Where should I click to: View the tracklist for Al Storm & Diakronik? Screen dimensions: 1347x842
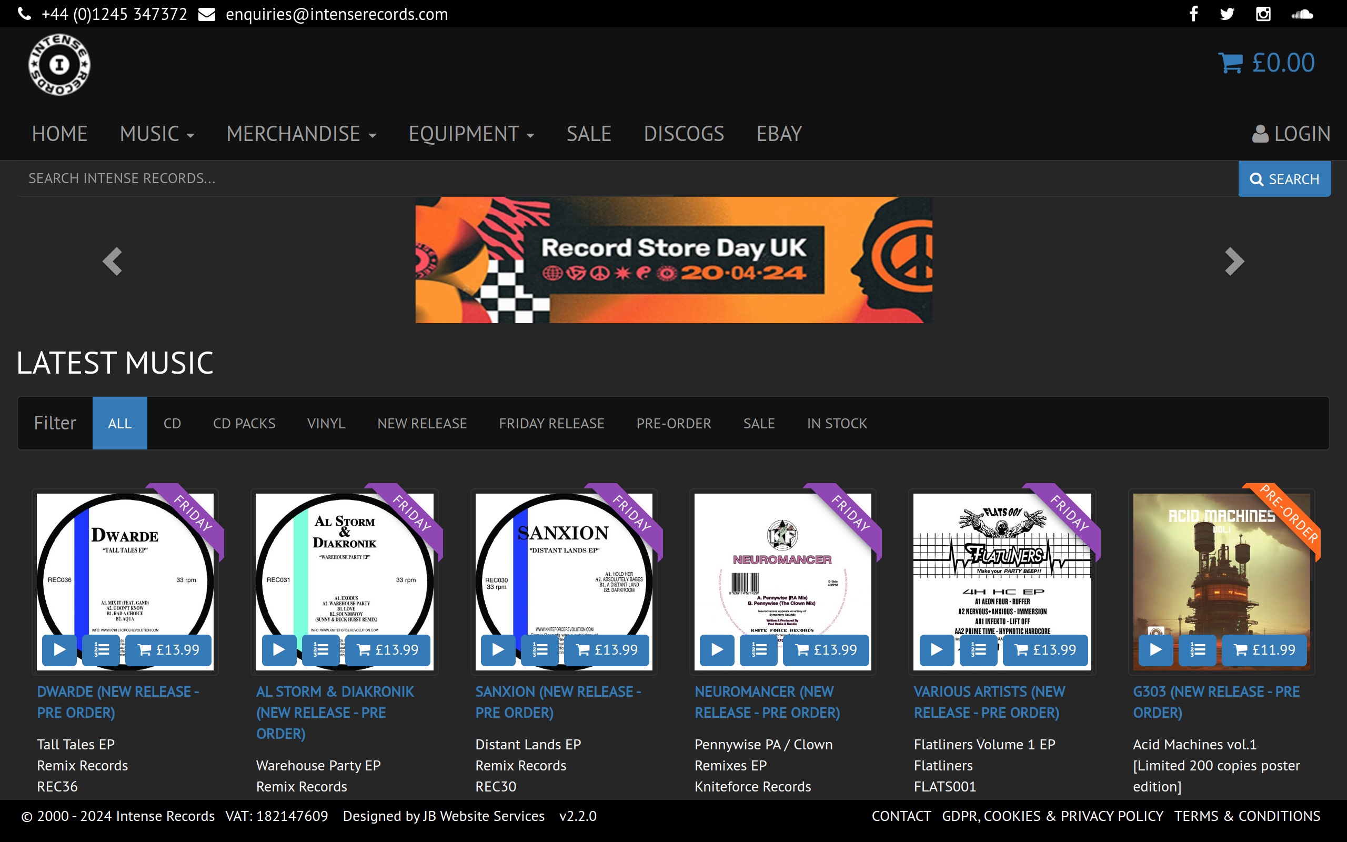320,650
